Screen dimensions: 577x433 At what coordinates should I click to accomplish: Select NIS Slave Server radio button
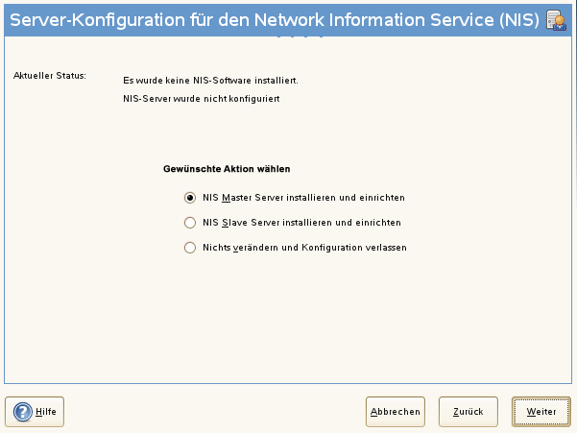click(x=189, y=222)
